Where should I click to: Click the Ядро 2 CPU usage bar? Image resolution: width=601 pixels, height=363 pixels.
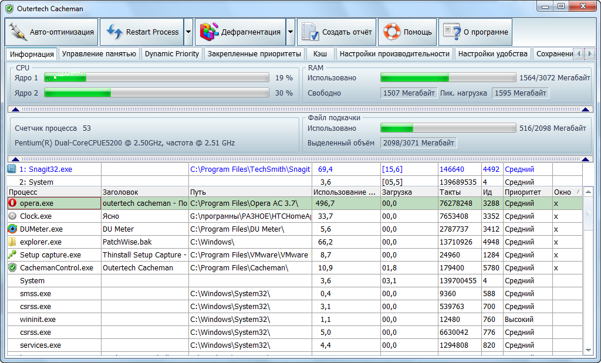[156, 93]
